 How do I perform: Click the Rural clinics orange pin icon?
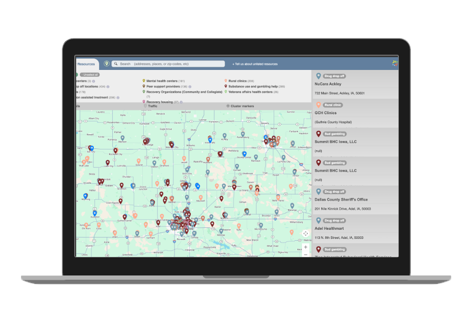[226, 81]
